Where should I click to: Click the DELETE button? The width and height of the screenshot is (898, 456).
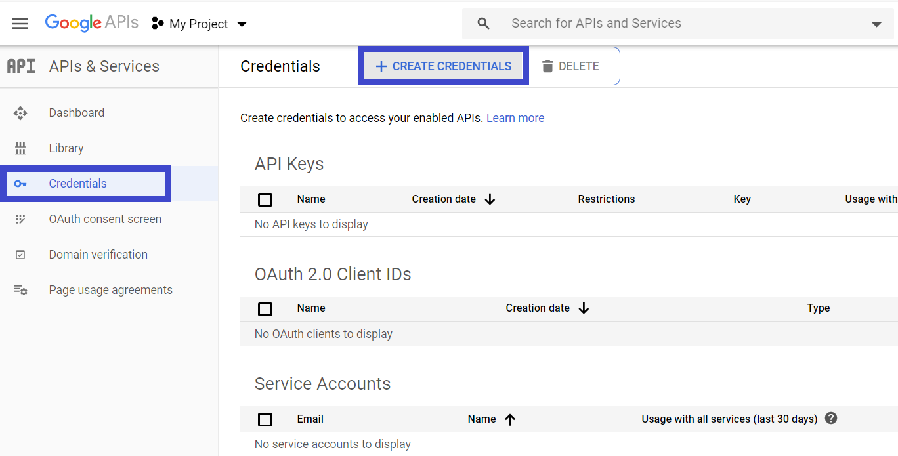(571, 66)
